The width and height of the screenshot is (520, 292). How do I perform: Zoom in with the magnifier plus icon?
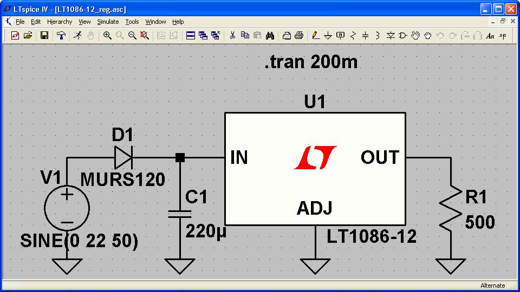(107, 36)
